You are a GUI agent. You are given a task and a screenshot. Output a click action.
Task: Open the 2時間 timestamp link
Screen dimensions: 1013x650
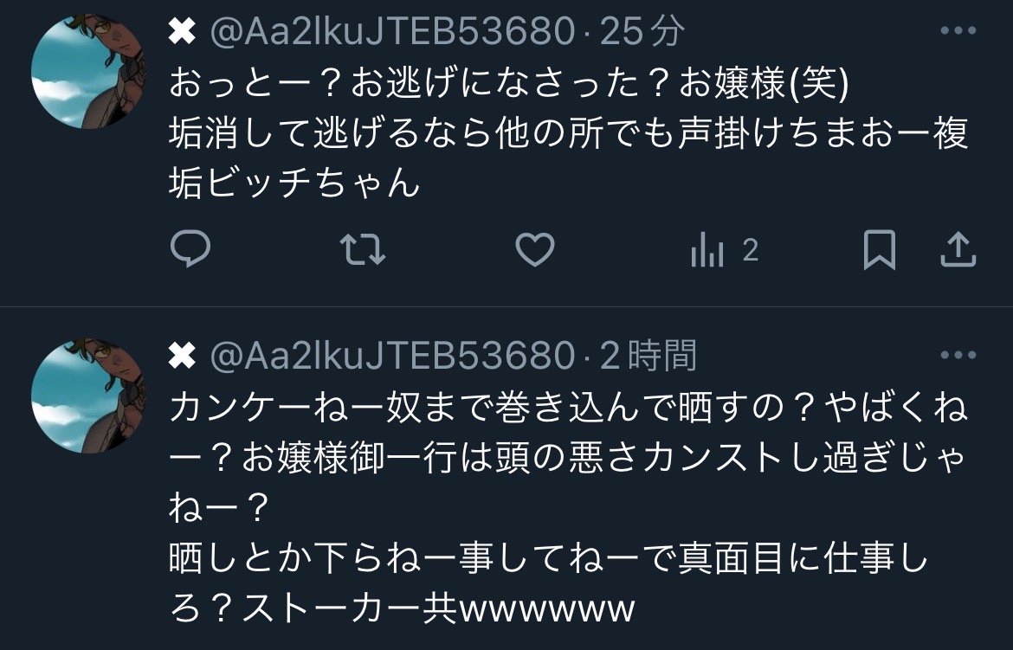click(648, 355)
